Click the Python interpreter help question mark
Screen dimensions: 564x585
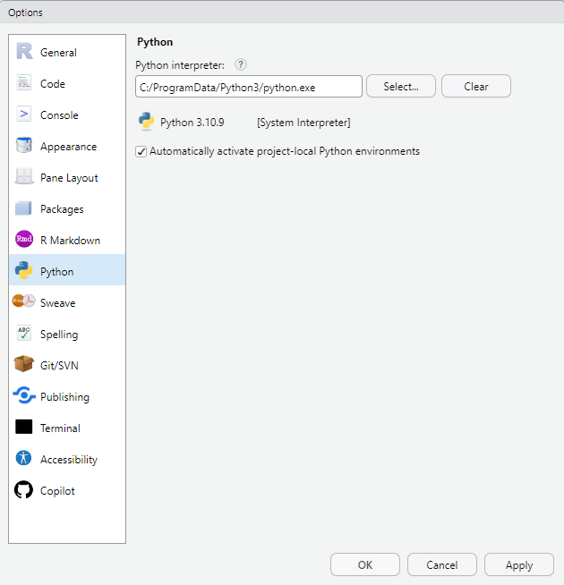click(x=241, y=65)
